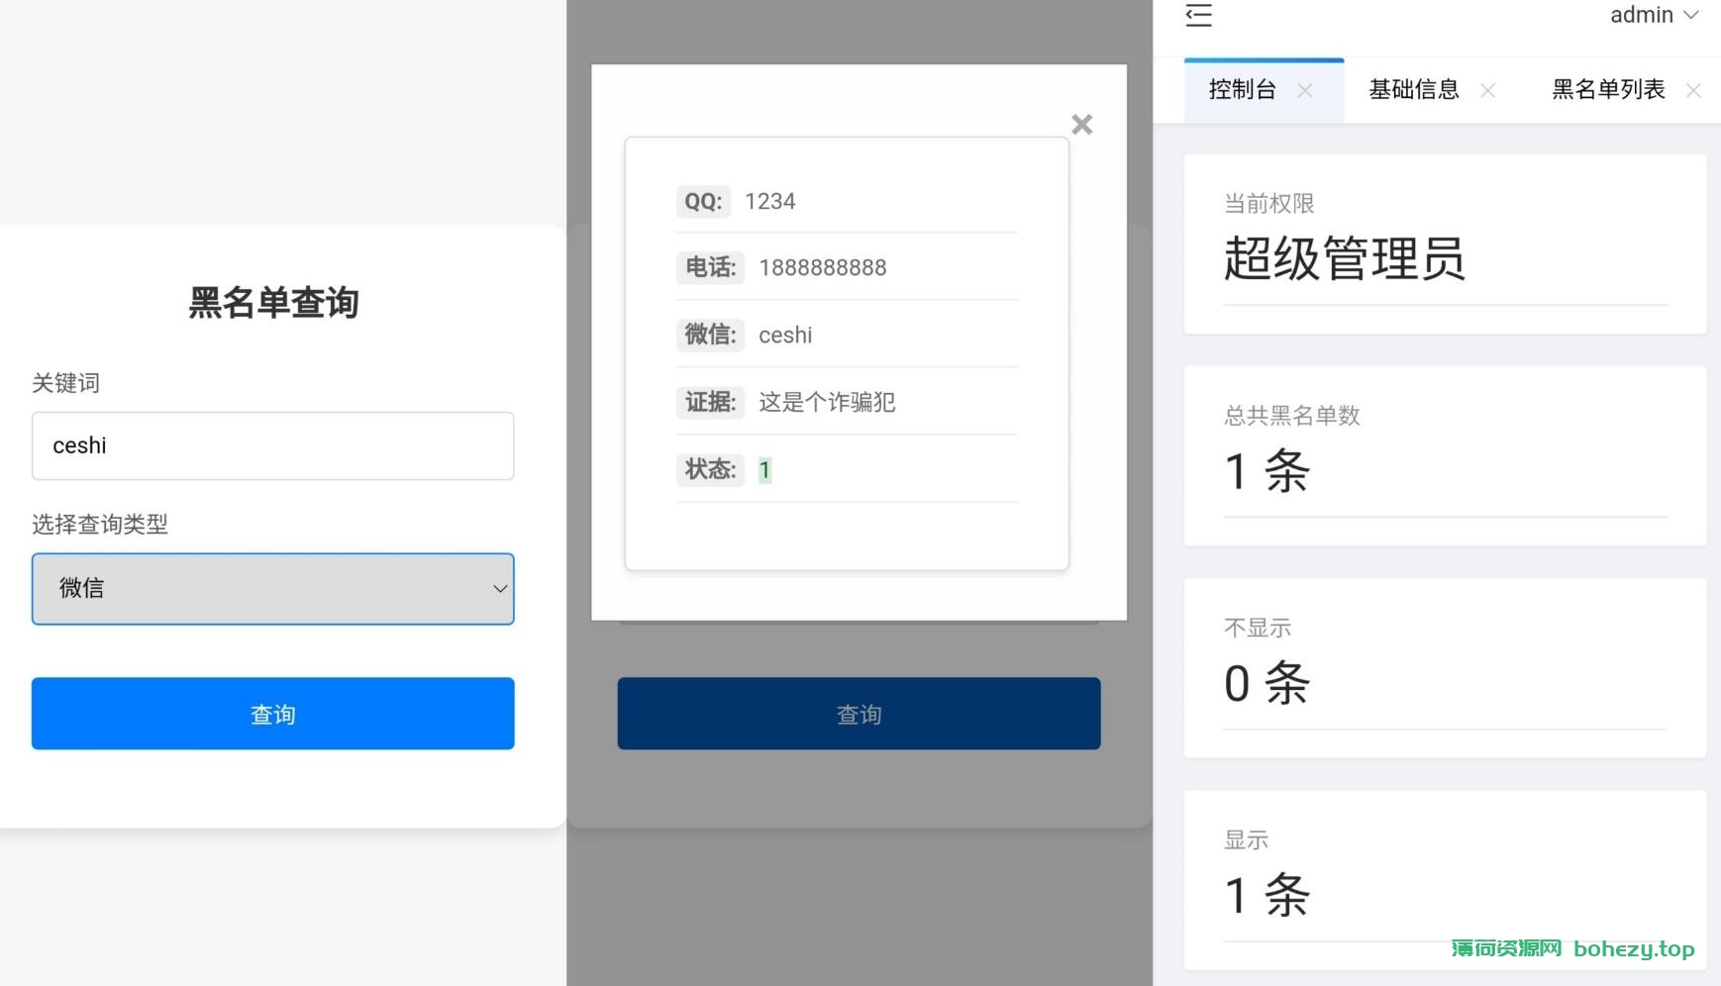Click the 微信 value ceshi in popup

click(x=785, y=336)
